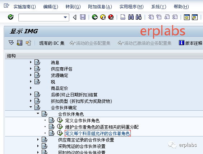Screen dimensions: 203x154
Task: Collapse the command field with triangle icon
Action: click(75, 17)
